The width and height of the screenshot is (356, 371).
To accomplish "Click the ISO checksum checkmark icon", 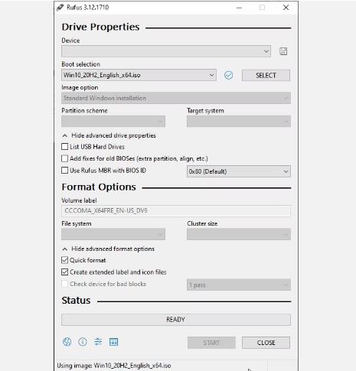I will 228,75.
